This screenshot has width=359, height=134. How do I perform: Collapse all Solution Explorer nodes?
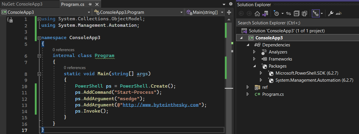(297, 14)
